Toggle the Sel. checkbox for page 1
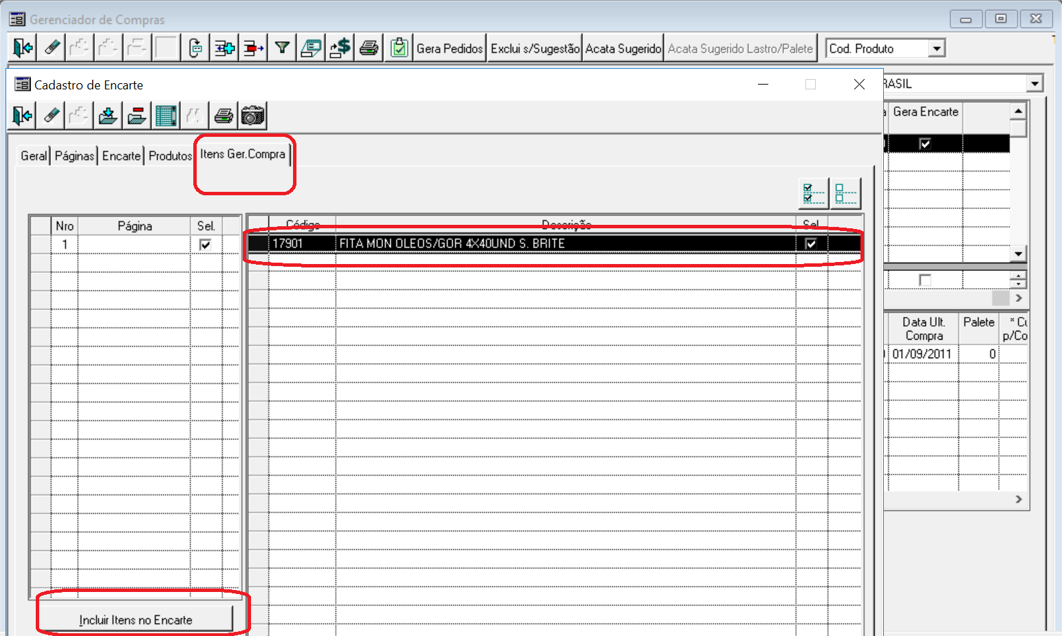Image resolution: width=1062 pixels, height=636 pixels. click(x=205, y=245)
